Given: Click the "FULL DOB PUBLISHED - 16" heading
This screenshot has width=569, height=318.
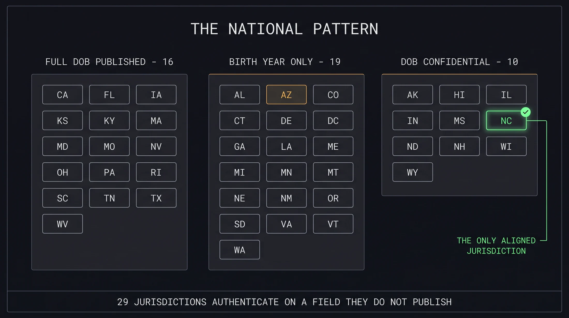Looking at the screenshot, I should point(109,62).
